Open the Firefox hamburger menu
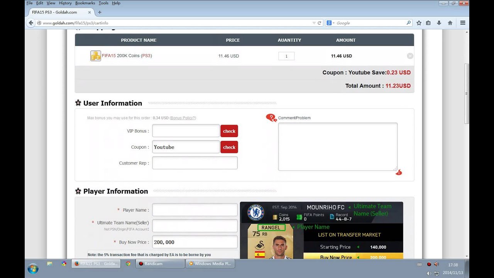Viewport: 494px width, 278px height. point(462,23)
